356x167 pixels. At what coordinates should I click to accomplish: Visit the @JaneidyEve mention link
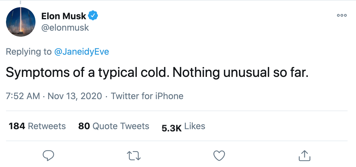click(81, 52)
